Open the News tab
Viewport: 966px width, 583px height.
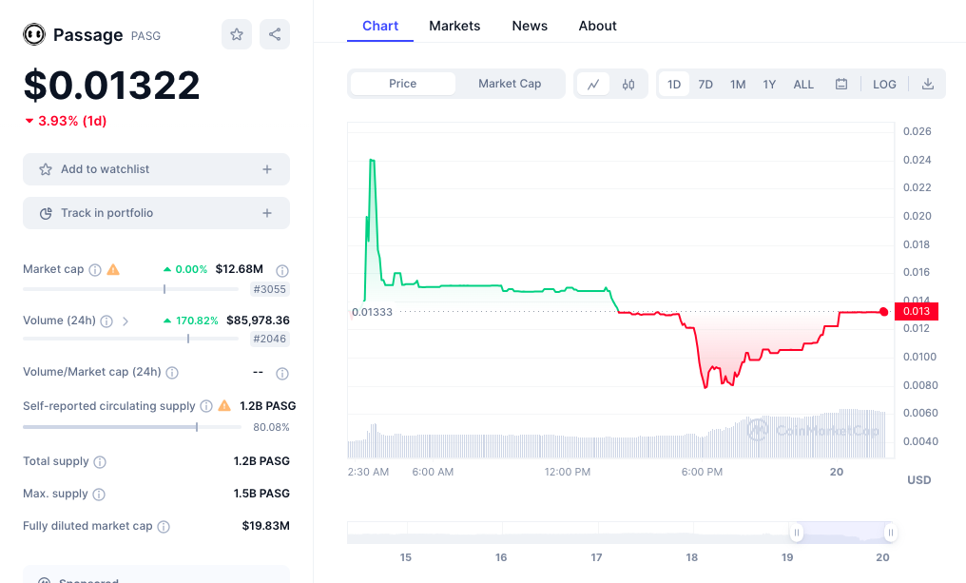(x=530, y=26)
